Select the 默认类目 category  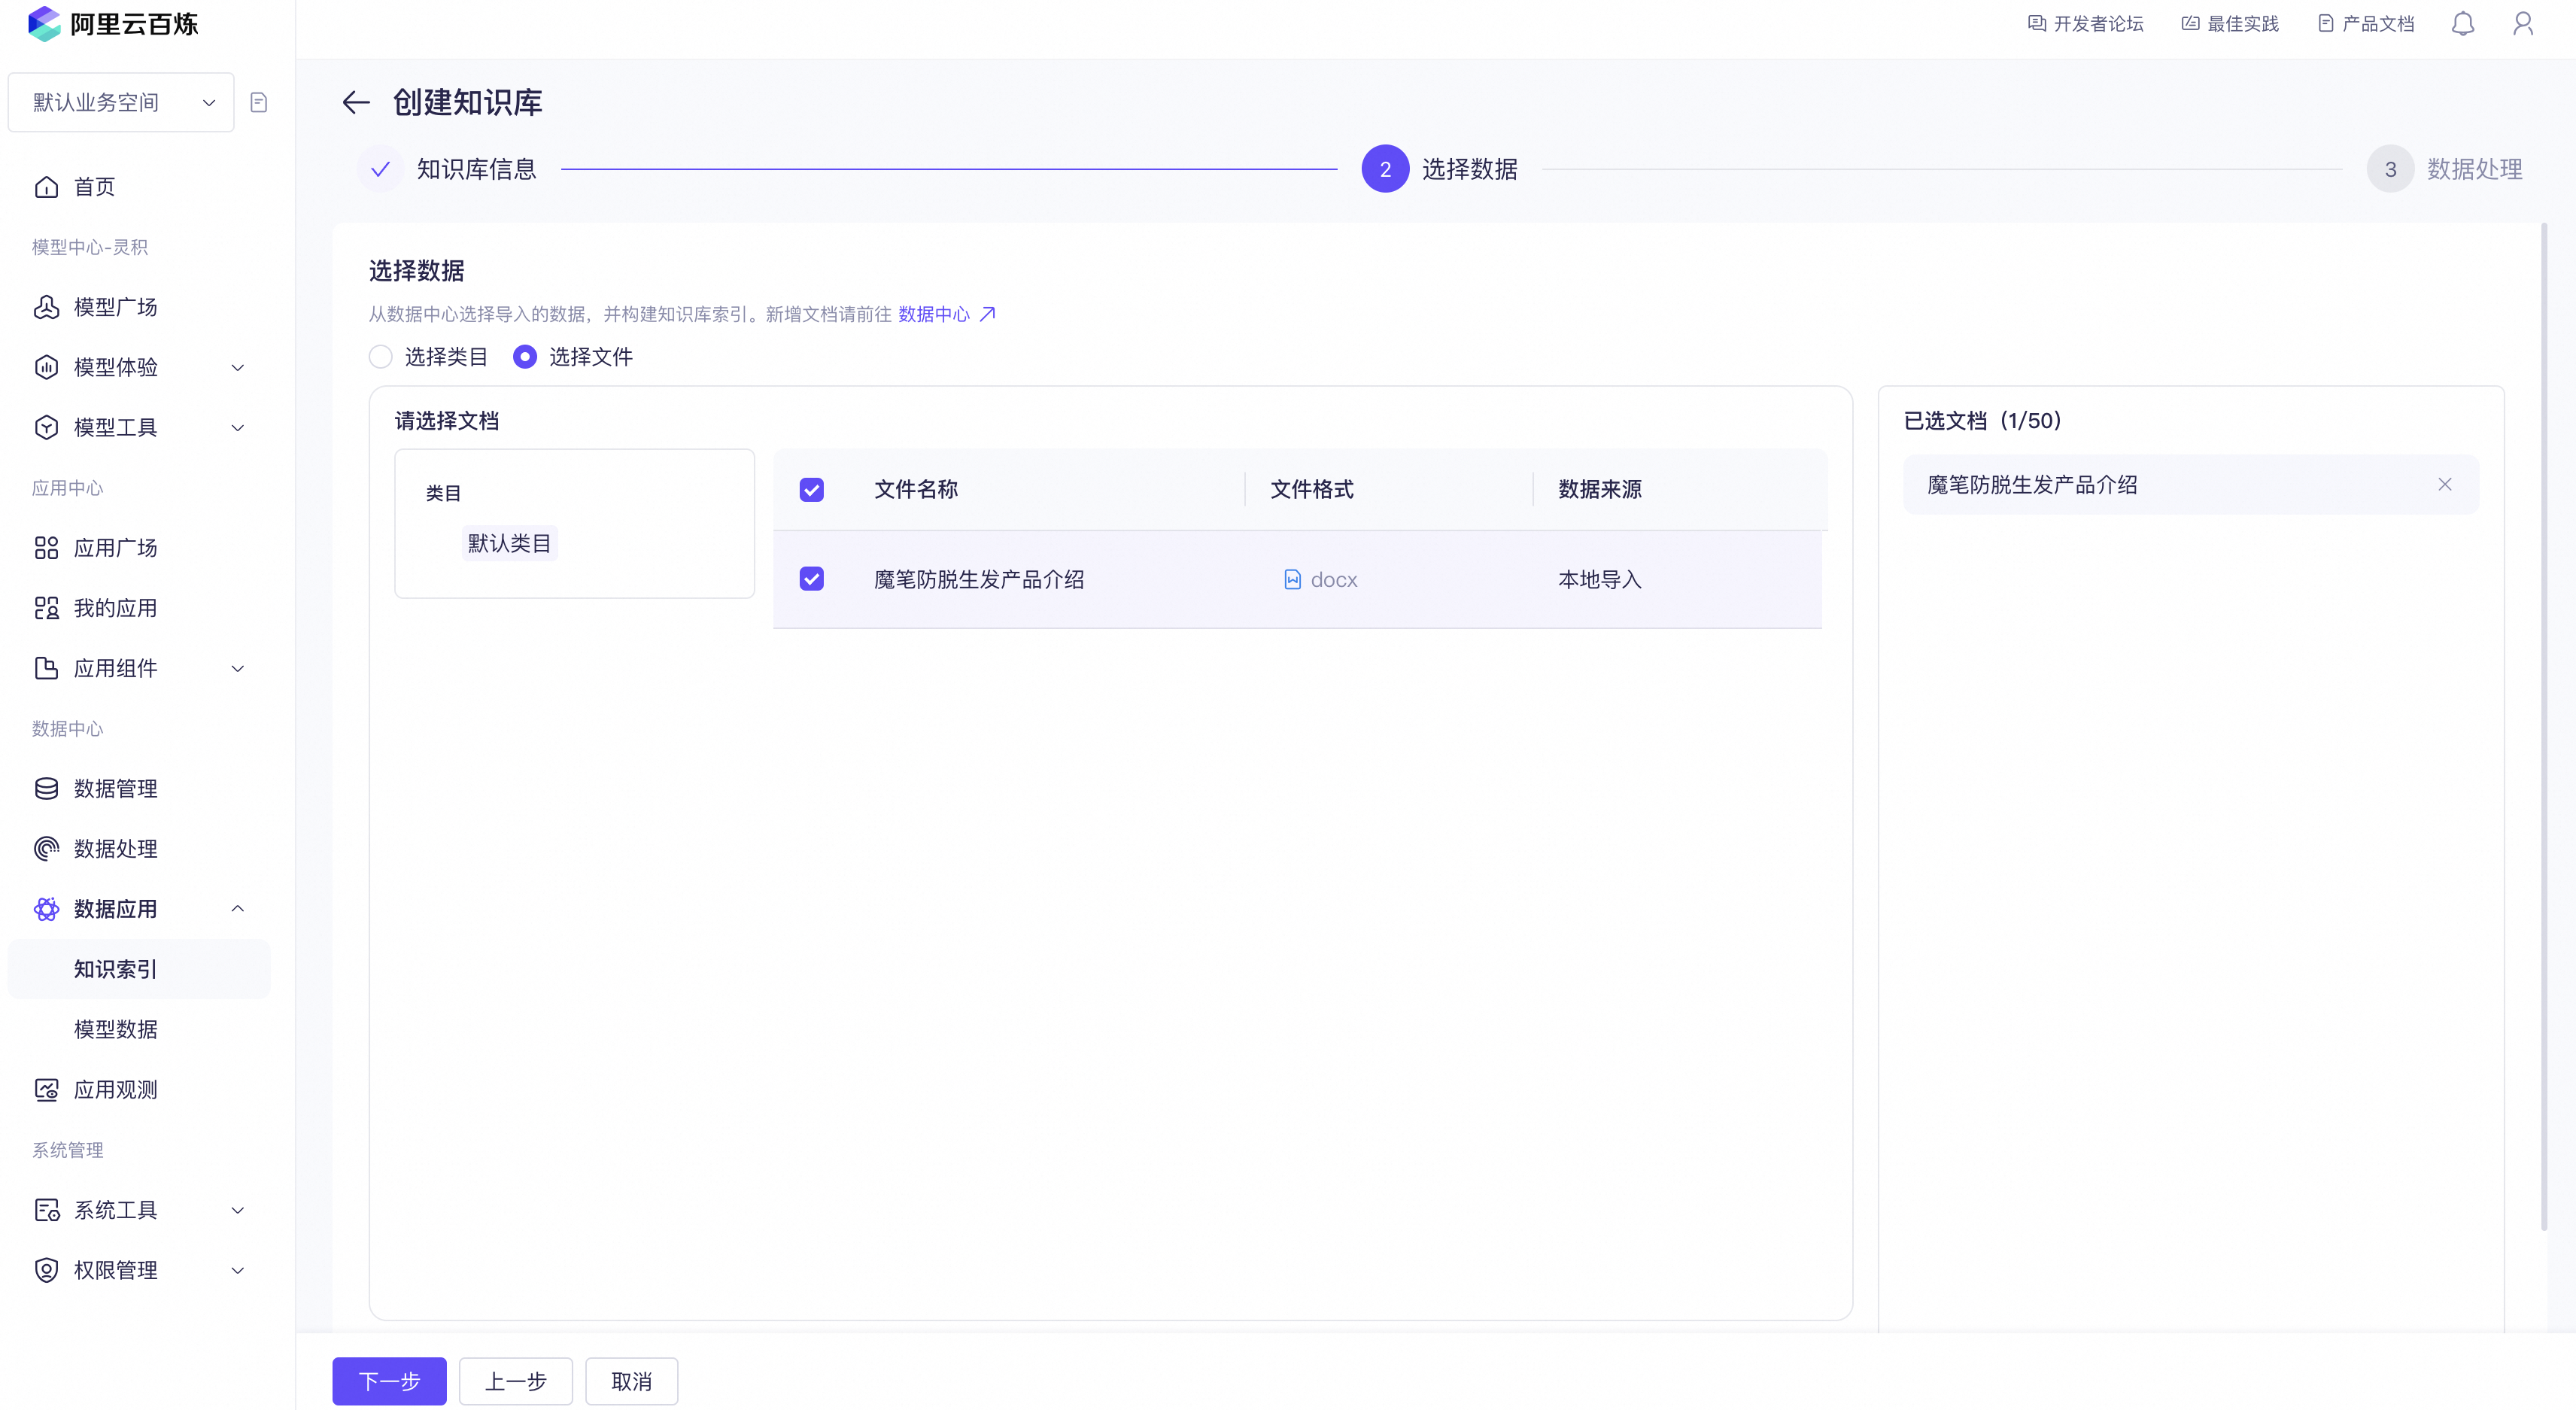(509, 543)
